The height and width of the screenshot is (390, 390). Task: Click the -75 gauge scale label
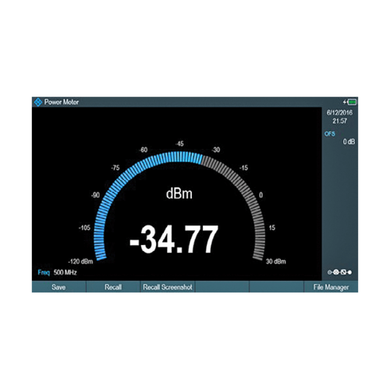click(115, 168)
